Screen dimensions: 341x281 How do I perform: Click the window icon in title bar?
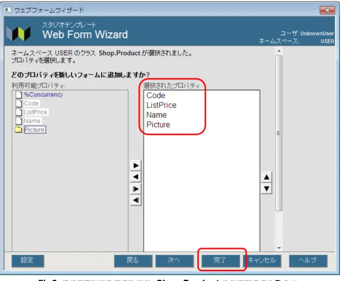pyautogui.click(x=8, y=10)
